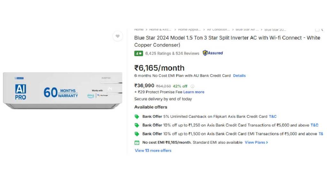Expand View 13 more offers
Viewport: 327px width, 184px height.
pyautogui.click(x=153, y=150)
